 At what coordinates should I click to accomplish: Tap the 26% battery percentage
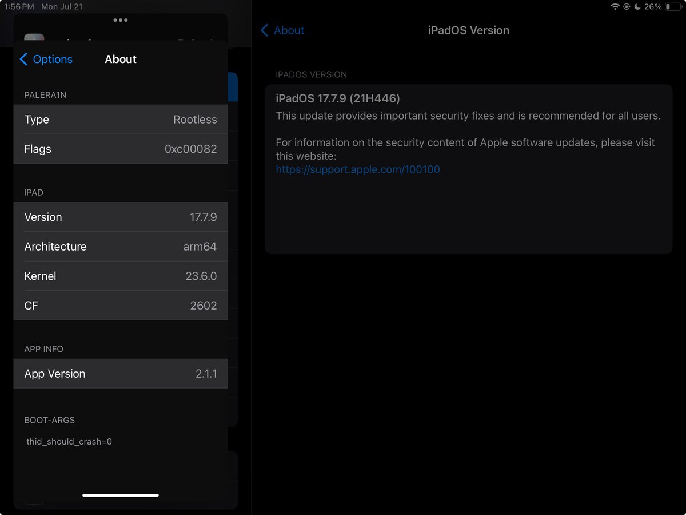[653, 7]
